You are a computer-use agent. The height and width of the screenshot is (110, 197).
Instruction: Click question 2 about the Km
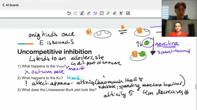click(40, 78)
